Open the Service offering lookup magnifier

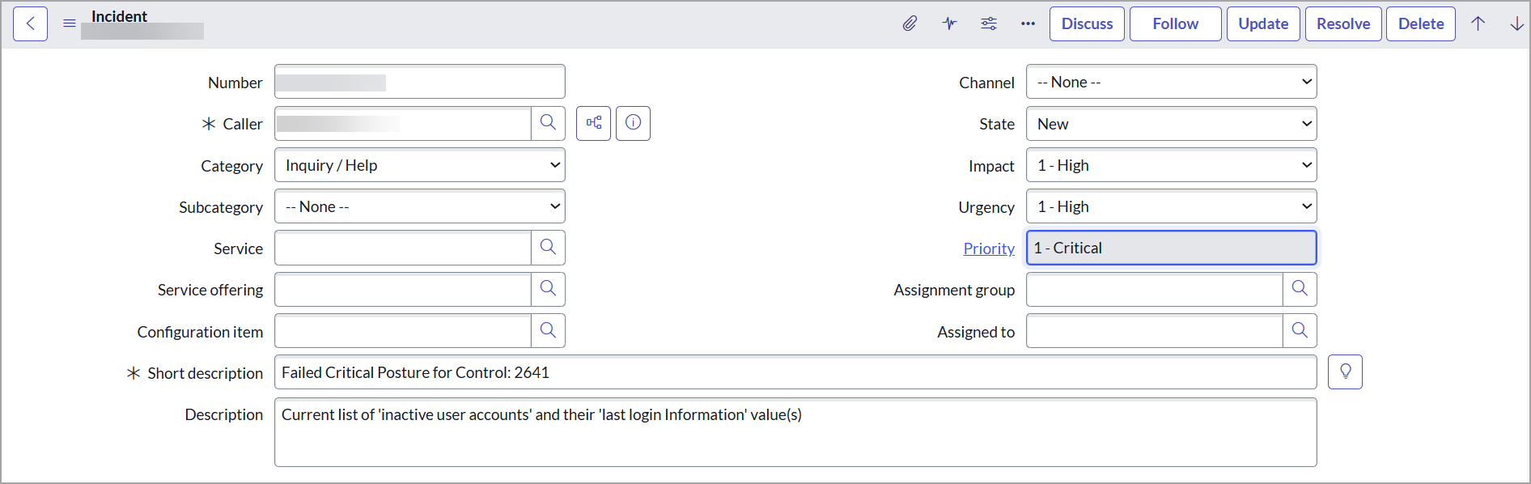[548, 289]
